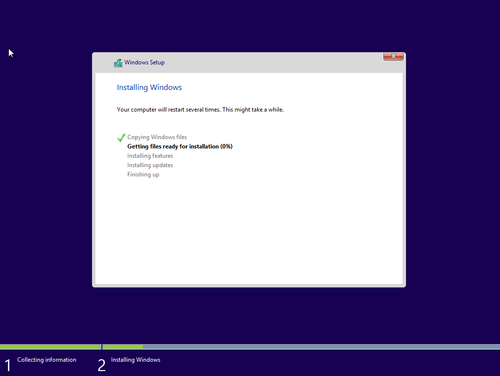Click the large stage number 2
The image size is (500, 376).
point(101,365)
